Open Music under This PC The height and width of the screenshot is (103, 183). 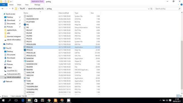pos(9,61)
